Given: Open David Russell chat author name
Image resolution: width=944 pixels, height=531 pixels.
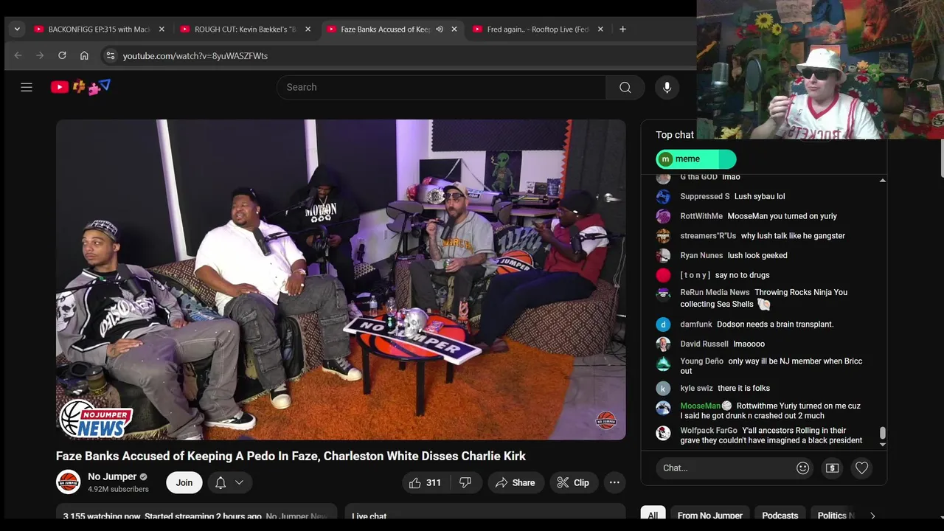Looking at the screenshot, I should click(x=704, y=344).
